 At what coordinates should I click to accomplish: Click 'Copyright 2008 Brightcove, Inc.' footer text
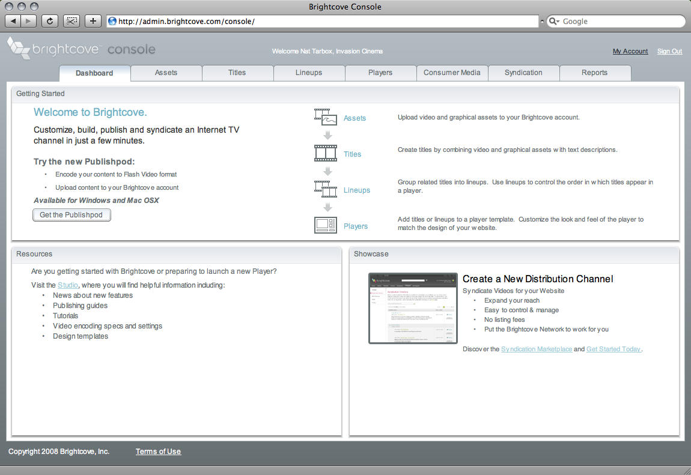(59, 452)
